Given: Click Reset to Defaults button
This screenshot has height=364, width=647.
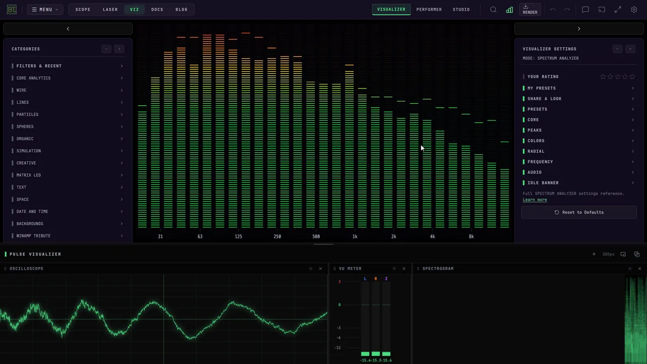Looking at the screenshot, I should (579, 212).
